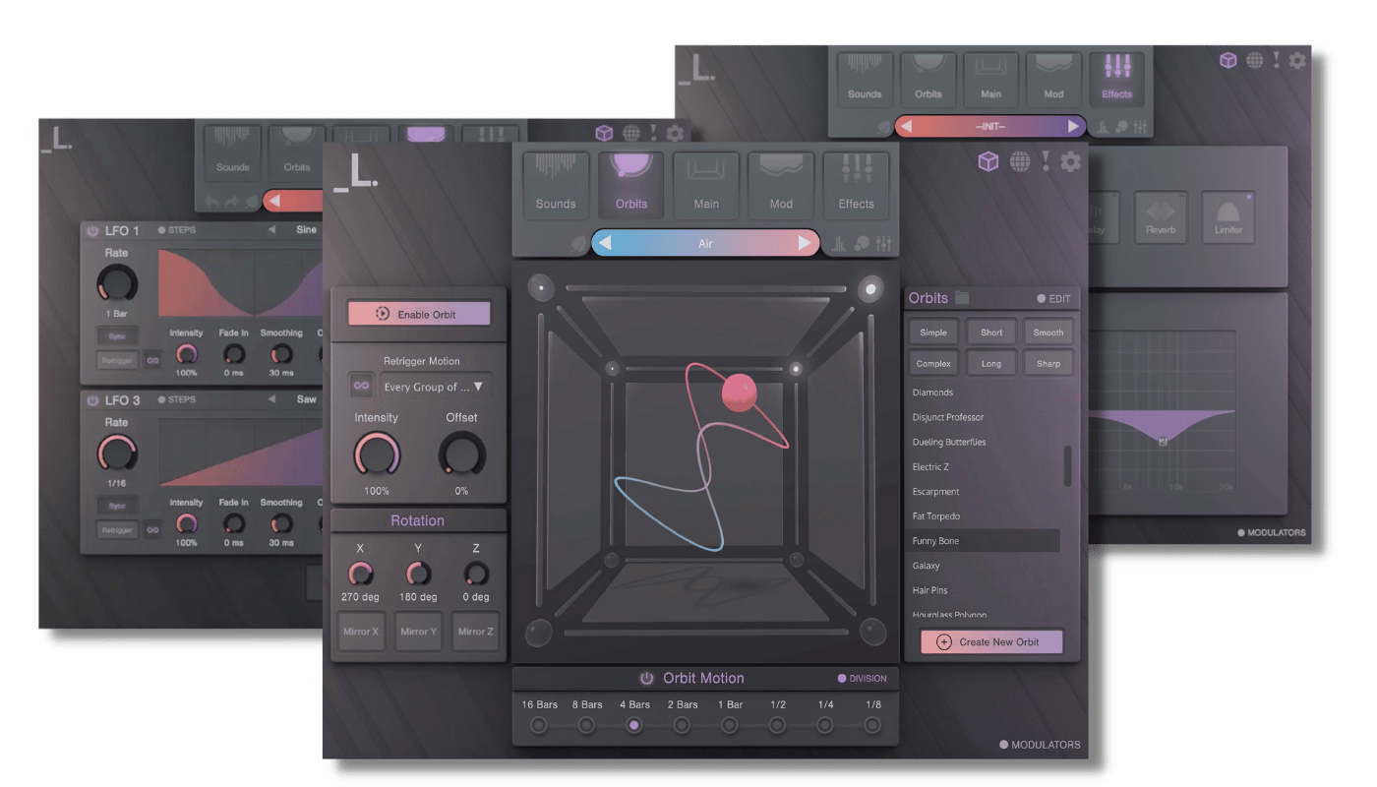Click infinity icon beside LFO 1 Retrigger

(x=152, y=360)
